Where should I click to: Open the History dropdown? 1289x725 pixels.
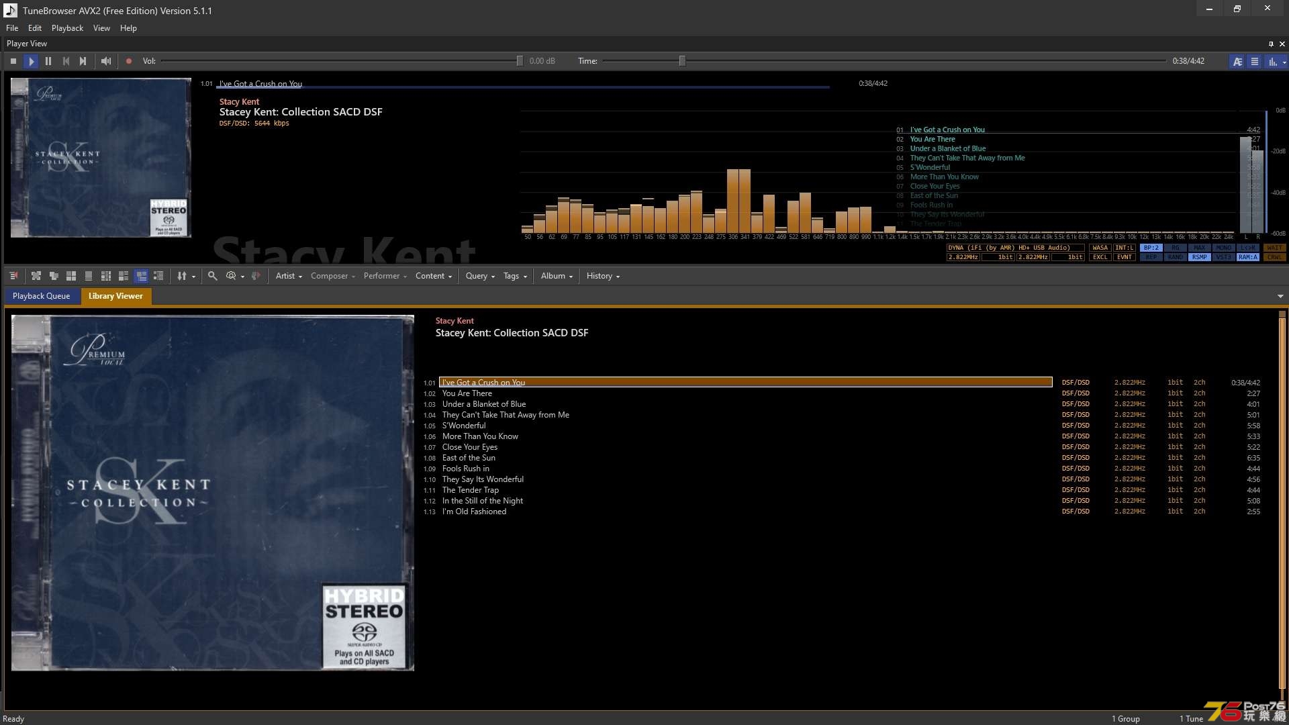pyautogui.click(x=603, y=276)
